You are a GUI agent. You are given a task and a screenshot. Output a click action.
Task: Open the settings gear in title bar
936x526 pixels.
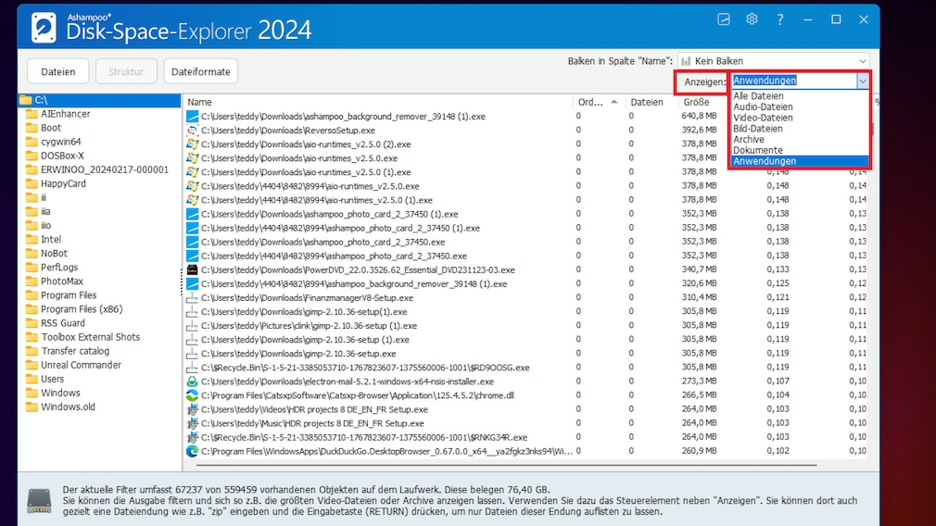click(x=752, y=19)
